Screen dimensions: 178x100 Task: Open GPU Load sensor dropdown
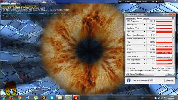[x=144, y=32]
